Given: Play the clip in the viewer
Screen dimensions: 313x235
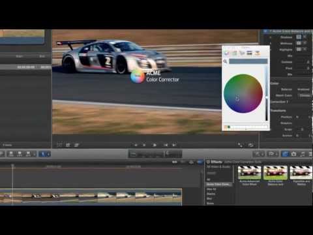Looking at the screenshot, I should pos(155,145).
